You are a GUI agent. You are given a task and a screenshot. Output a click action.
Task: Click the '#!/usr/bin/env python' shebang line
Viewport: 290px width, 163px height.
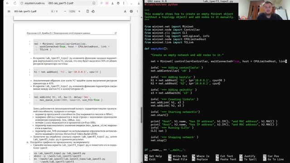161,5
